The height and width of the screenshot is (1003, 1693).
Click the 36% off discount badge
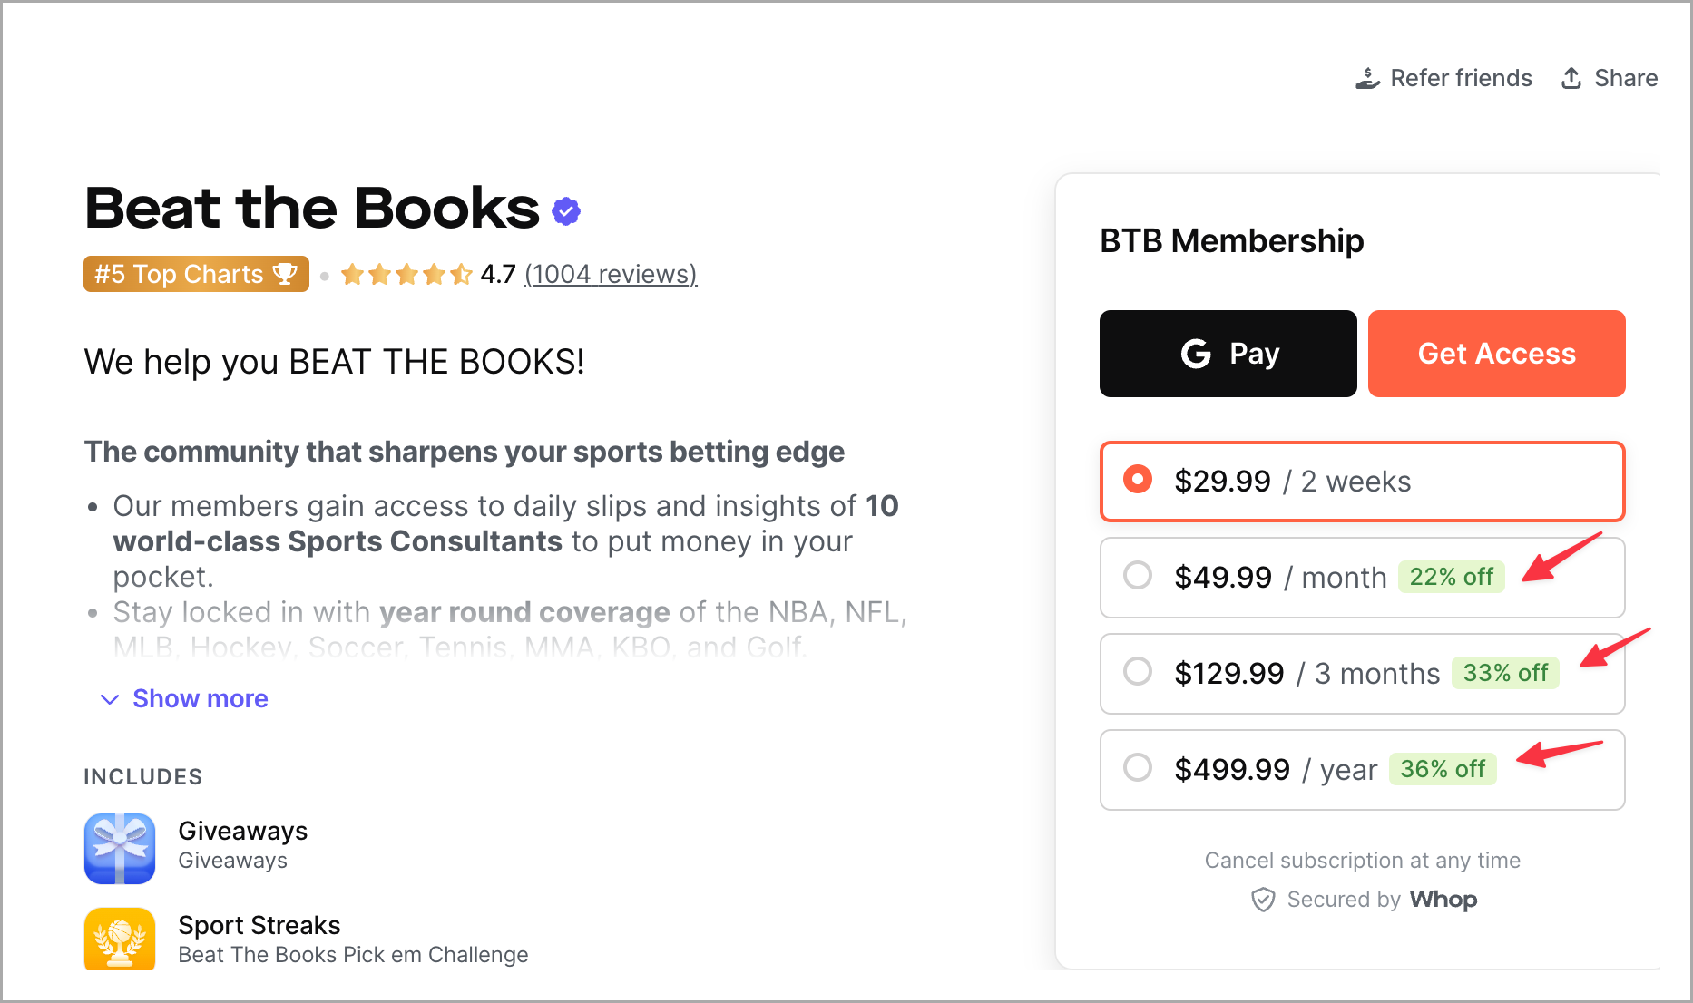[1443, 769]
